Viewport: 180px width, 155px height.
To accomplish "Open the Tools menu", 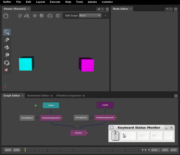I will pos(79,2).
